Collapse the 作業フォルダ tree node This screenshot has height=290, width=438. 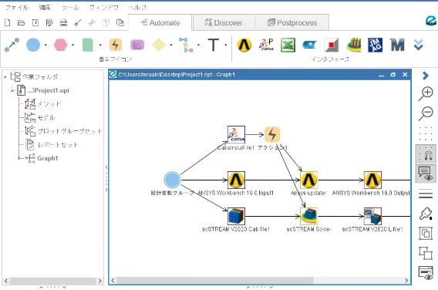coord(5,76)
